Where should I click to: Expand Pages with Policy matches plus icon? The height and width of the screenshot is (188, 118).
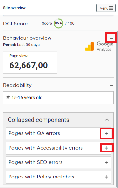point(107,177)
